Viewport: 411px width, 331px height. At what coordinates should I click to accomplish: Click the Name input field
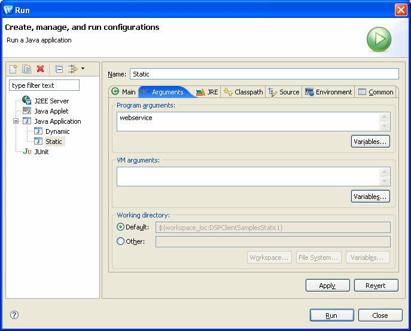coord(264,74)
